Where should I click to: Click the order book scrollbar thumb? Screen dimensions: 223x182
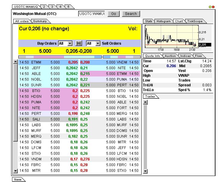[15, 103]
